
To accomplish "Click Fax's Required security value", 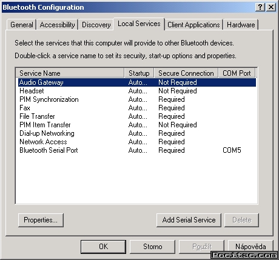I will point(172,108).
